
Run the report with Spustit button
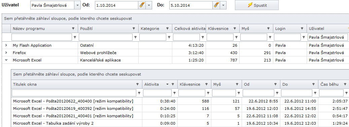click(x=257, y=5)
